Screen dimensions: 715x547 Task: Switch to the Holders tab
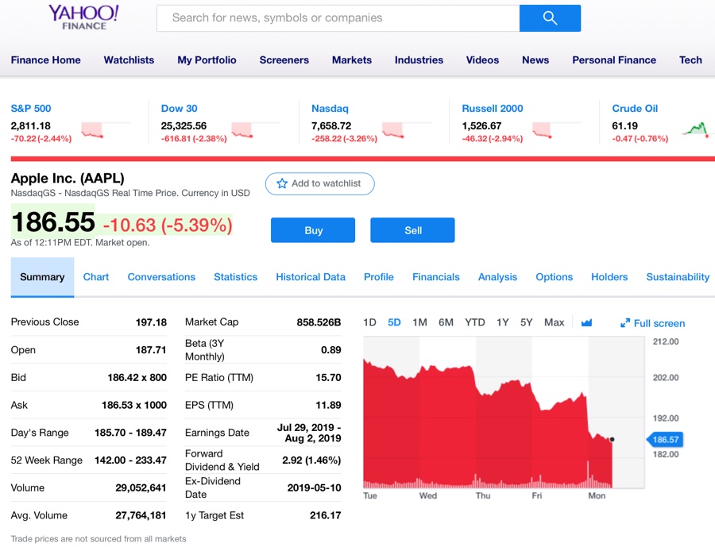[609, 277]
